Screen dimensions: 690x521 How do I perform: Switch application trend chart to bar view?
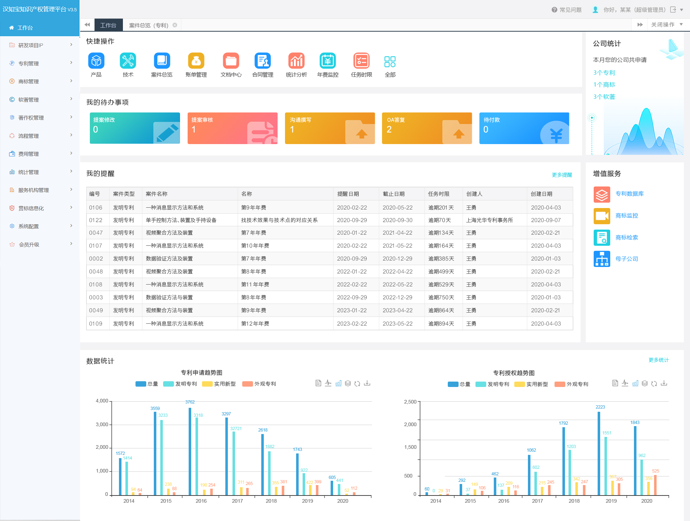(339, 383)
